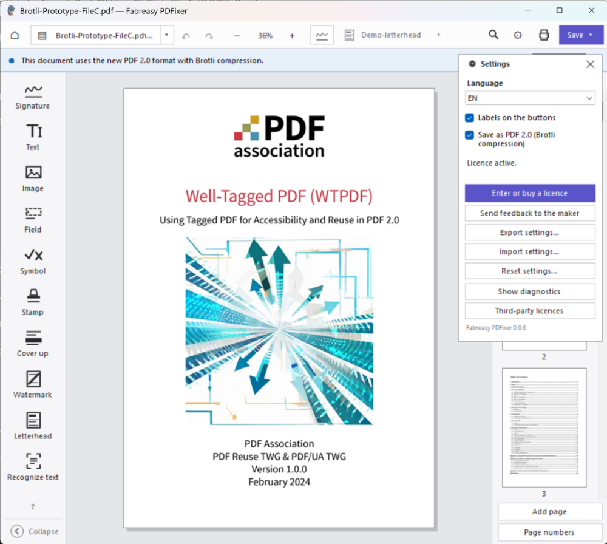The width and height of the screenshot is (607, 544).
Task: Select the Stamp tool
Action: tap(33, 302)
